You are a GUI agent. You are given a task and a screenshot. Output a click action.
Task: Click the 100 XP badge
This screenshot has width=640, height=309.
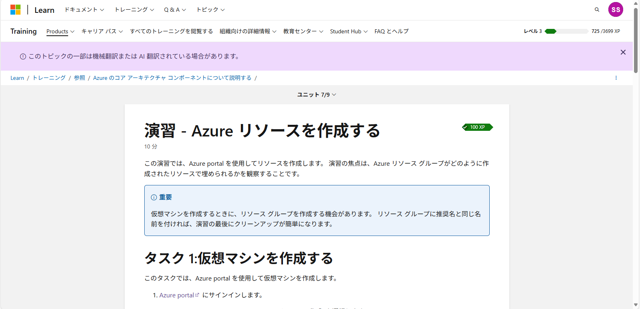477,127
